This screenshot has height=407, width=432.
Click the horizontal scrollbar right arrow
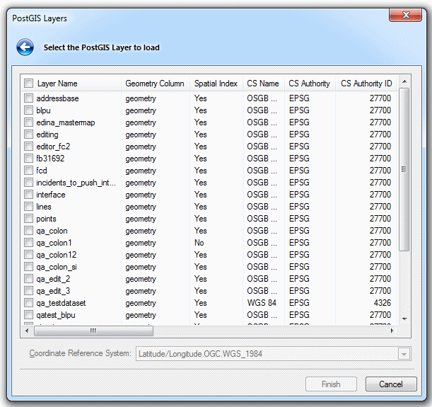pos(392,331)
